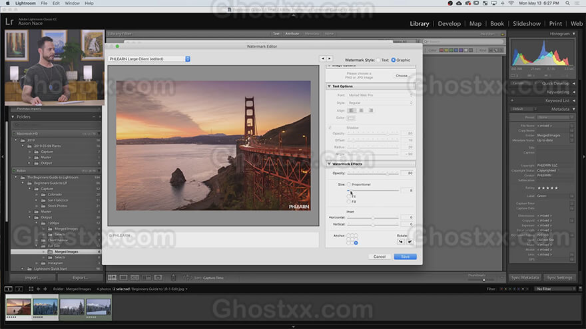Add folder with plus icon
This screenshot has height=329, width=586.
pyautogui.click(x=99, y=117)
